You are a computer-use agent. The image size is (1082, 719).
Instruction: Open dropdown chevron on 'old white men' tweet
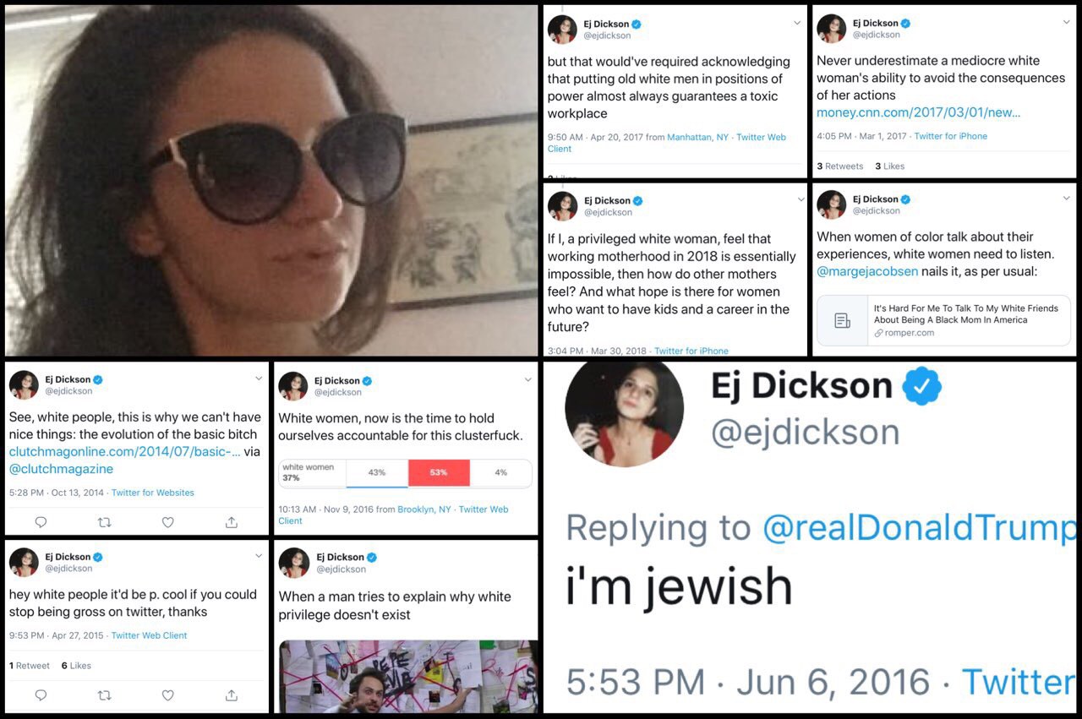click(x=797, y=23)
